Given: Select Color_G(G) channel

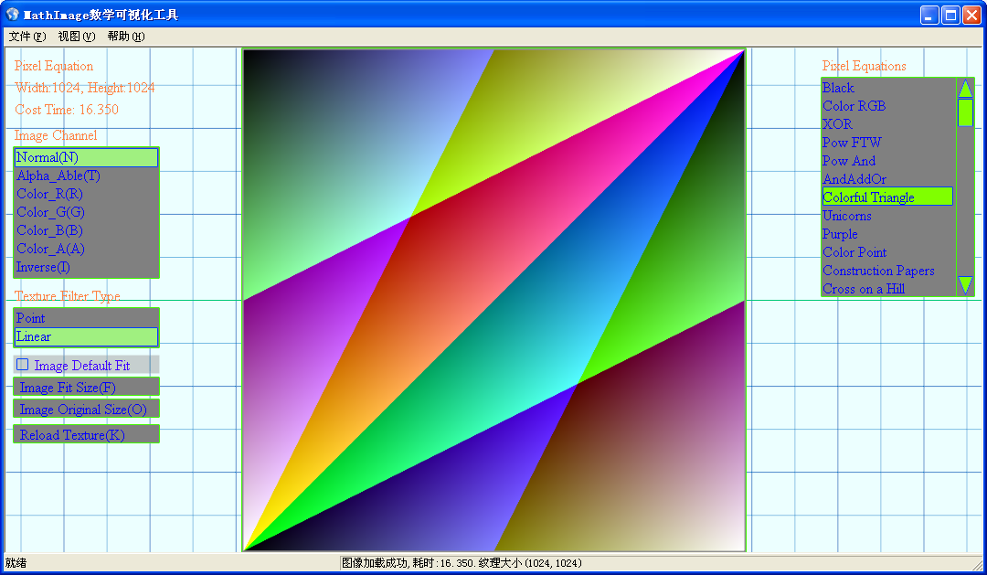Looking at the screenshot, I should [x=86, y=212].
